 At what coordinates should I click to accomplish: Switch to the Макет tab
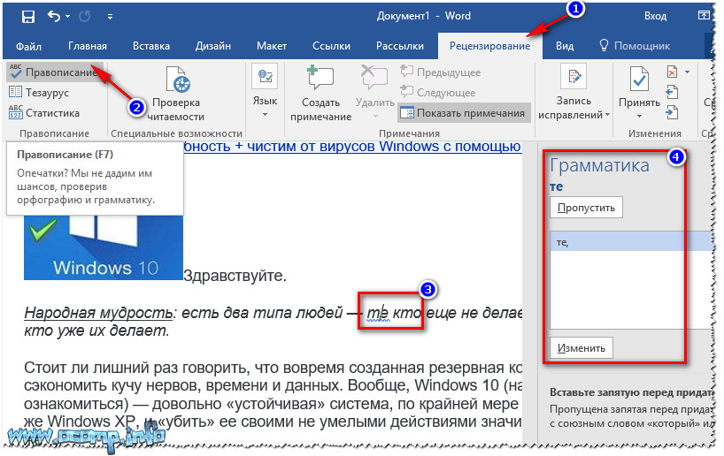coord(272,46)
